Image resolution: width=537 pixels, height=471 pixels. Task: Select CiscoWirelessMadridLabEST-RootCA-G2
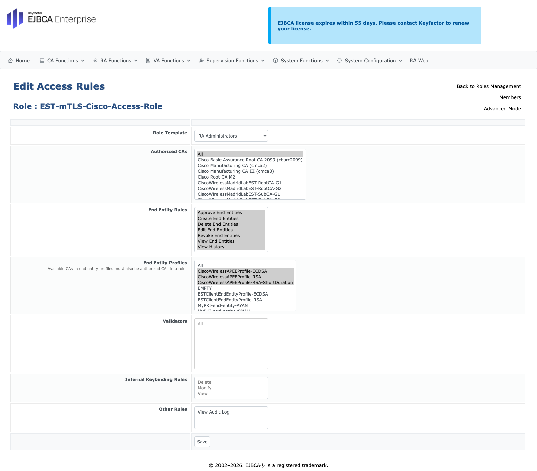tap(250, 189)
